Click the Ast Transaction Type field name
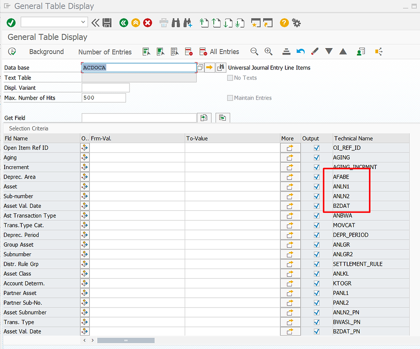420x349 pixels. pos(30,215)
